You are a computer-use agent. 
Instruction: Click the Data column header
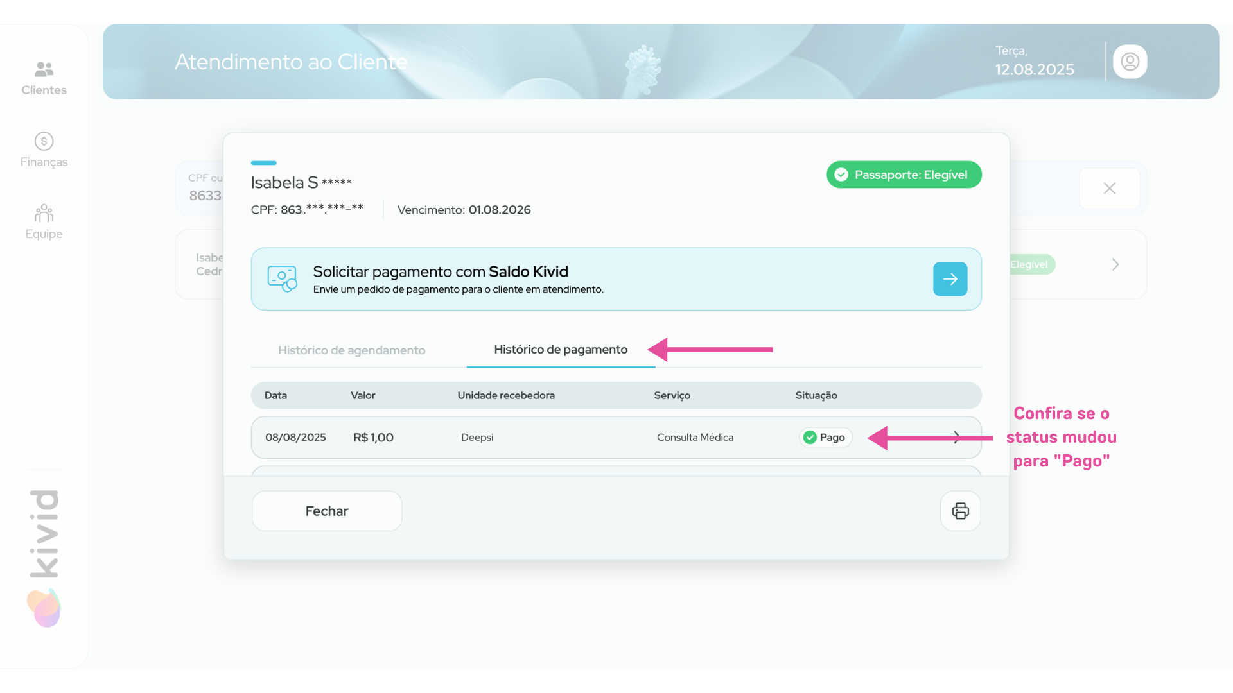pyautogui.click(x=275, y=395)
